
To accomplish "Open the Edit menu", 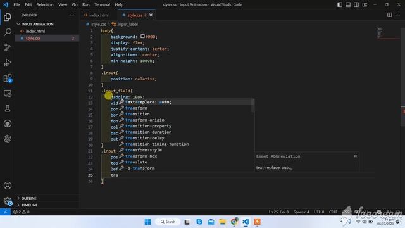I will [x=28, y=4].
